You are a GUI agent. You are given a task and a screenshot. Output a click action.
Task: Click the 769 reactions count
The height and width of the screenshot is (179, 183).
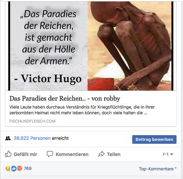pos(28,169)
